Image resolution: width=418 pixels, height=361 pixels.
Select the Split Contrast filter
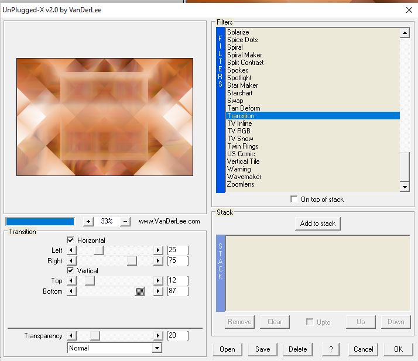coord(313,63)
